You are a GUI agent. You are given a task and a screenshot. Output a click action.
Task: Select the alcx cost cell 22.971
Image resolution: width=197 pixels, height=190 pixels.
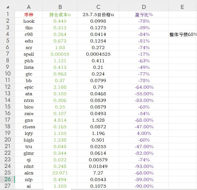pos(60,173)
